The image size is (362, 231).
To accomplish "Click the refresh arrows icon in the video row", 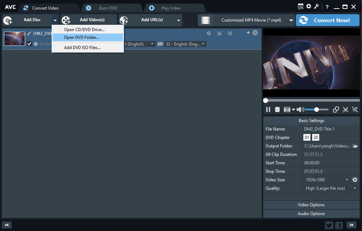I will tap(209, 33).
